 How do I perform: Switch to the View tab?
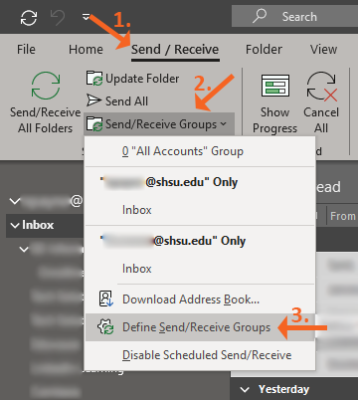coord(323,49)
